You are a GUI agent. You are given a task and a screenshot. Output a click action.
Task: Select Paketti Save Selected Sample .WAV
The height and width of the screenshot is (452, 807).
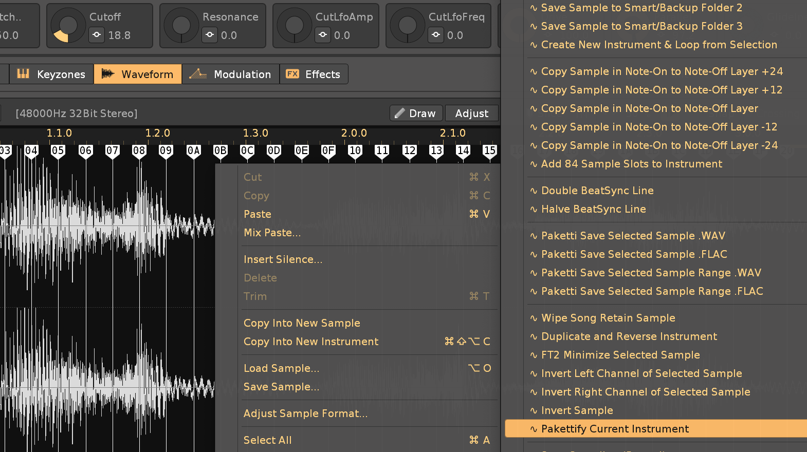[633, 236]
